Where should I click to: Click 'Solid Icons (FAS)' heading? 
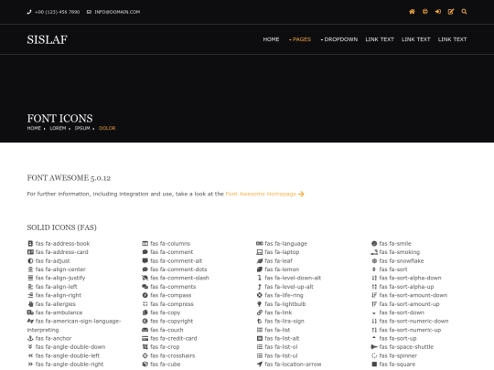point(62,227)
